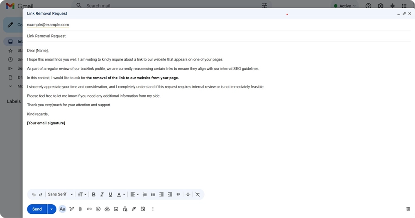Open the Google apps grid

click(x=404, y=6)
